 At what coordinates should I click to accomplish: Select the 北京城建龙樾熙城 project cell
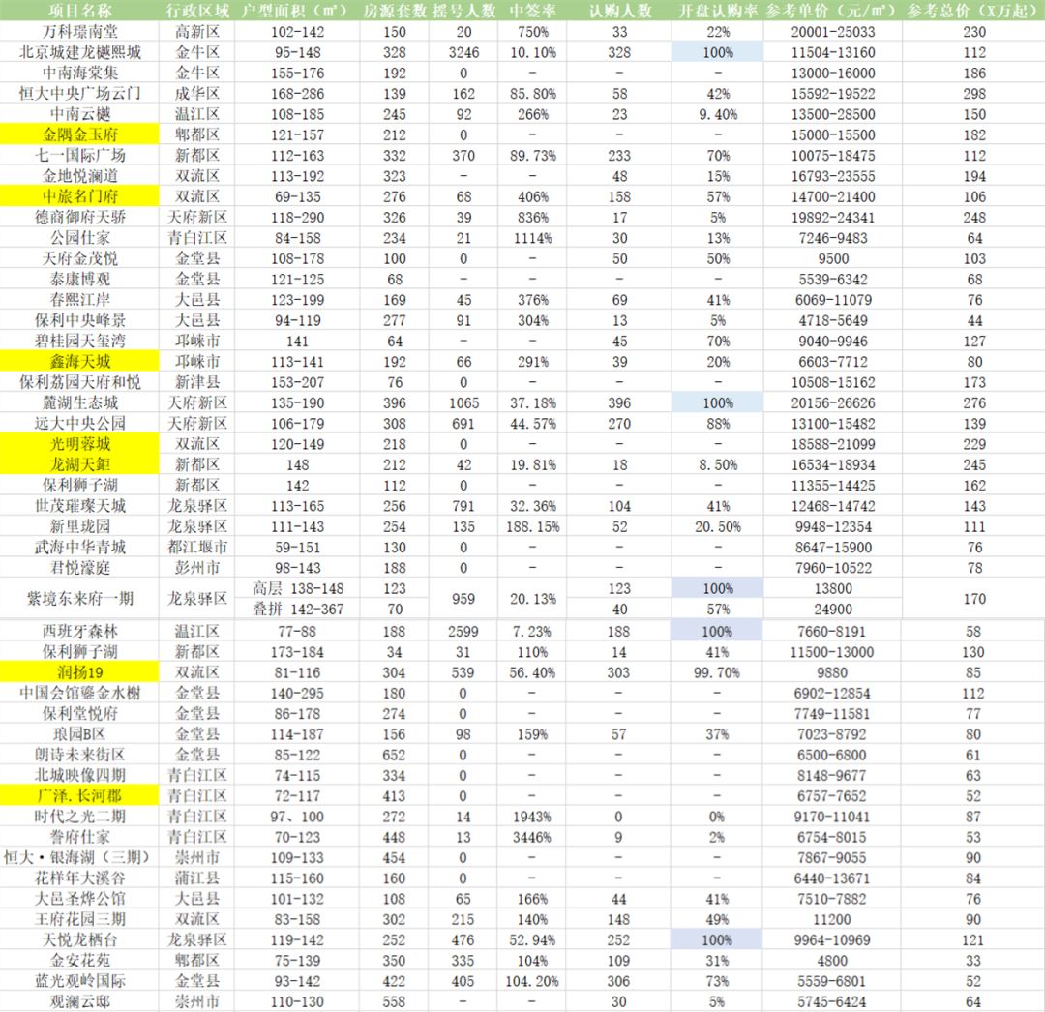[x=80, y=52]
